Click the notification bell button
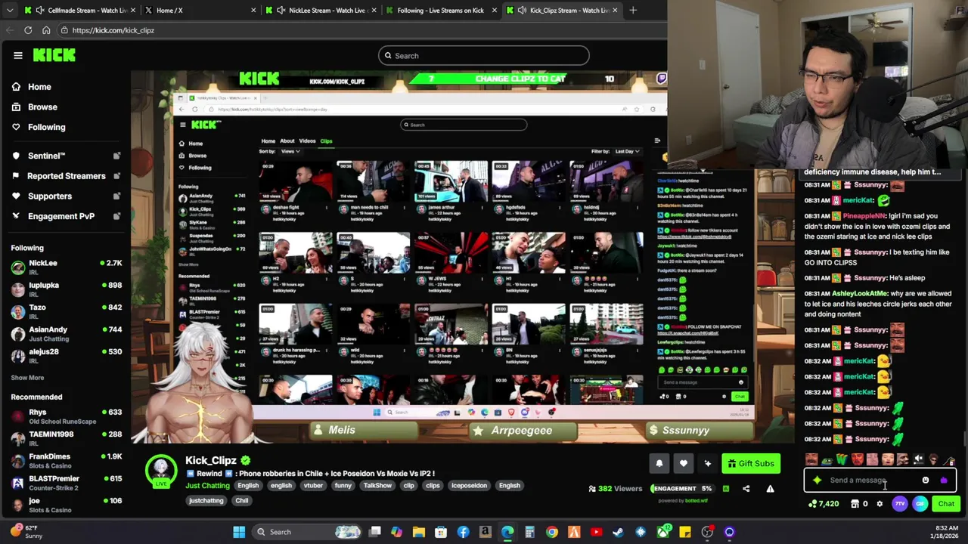 659,464
